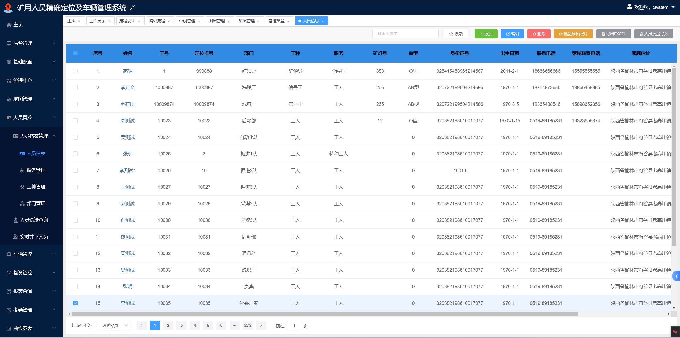Viewport: 680px width, 338px height.
Task: Open the 主页 home sidebar icon
Action: pos(9,25)
